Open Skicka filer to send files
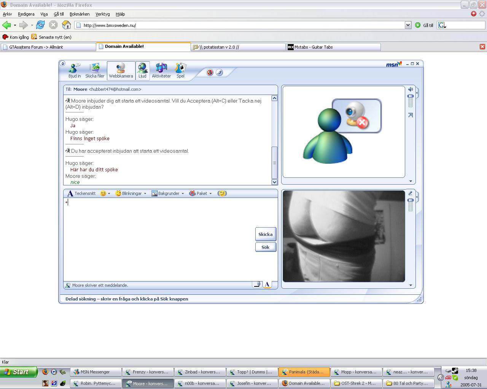The height and width of the screenshot is (389, 487). [95, 71]
